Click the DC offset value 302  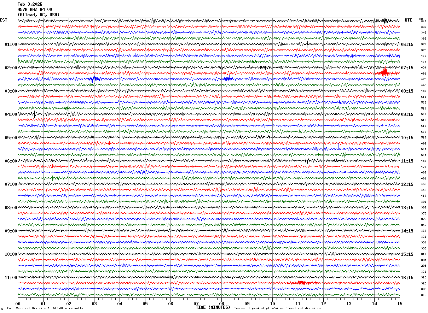(x=424, y=295)
